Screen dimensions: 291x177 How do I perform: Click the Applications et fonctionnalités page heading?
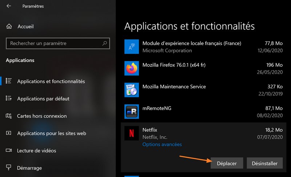(190, 26)
